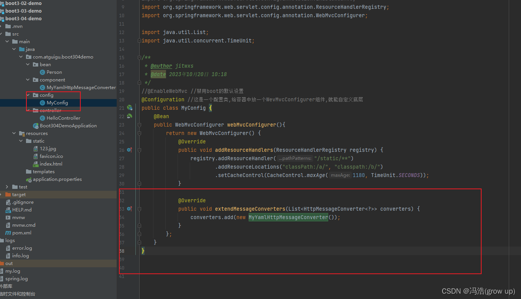This screenshot has height=299, width=521.
Task: Select HelloController in the project tree
Action: pos(63,118)
